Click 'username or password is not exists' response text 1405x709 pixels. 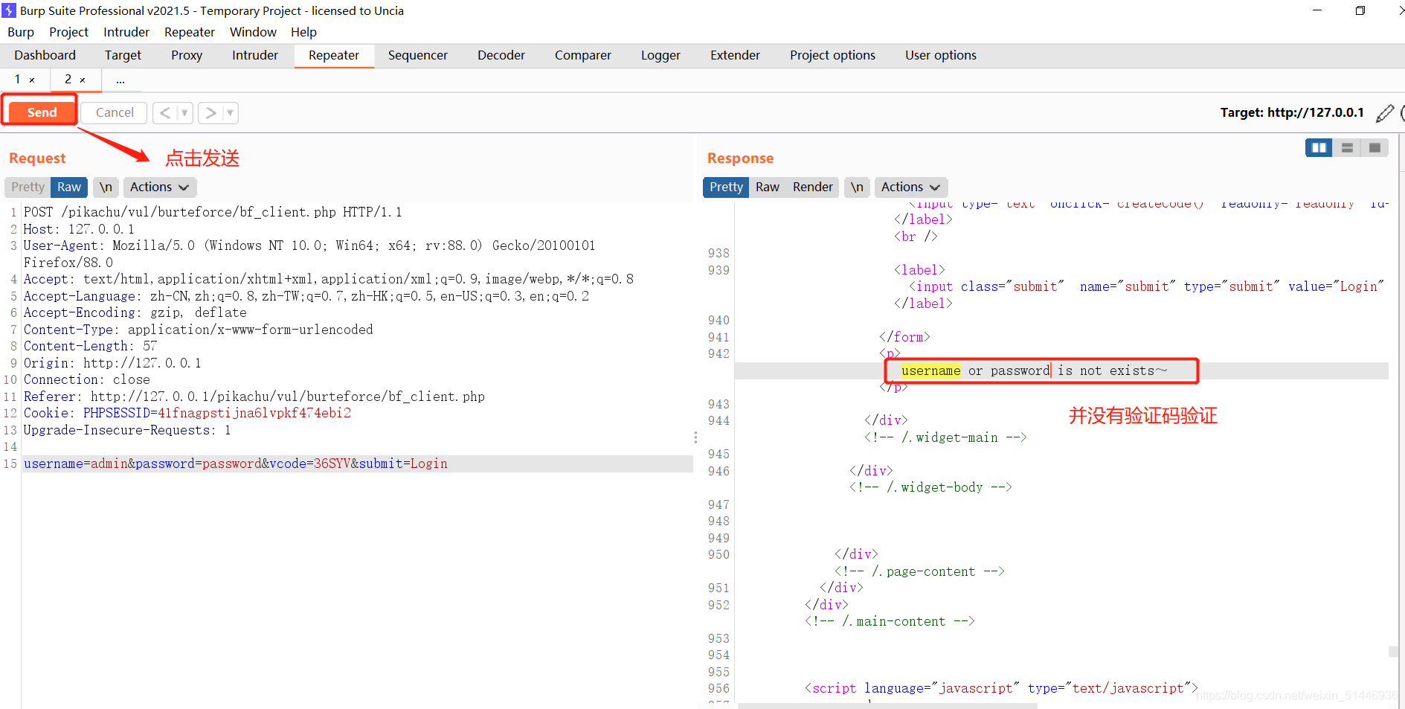coord(1034,370)
